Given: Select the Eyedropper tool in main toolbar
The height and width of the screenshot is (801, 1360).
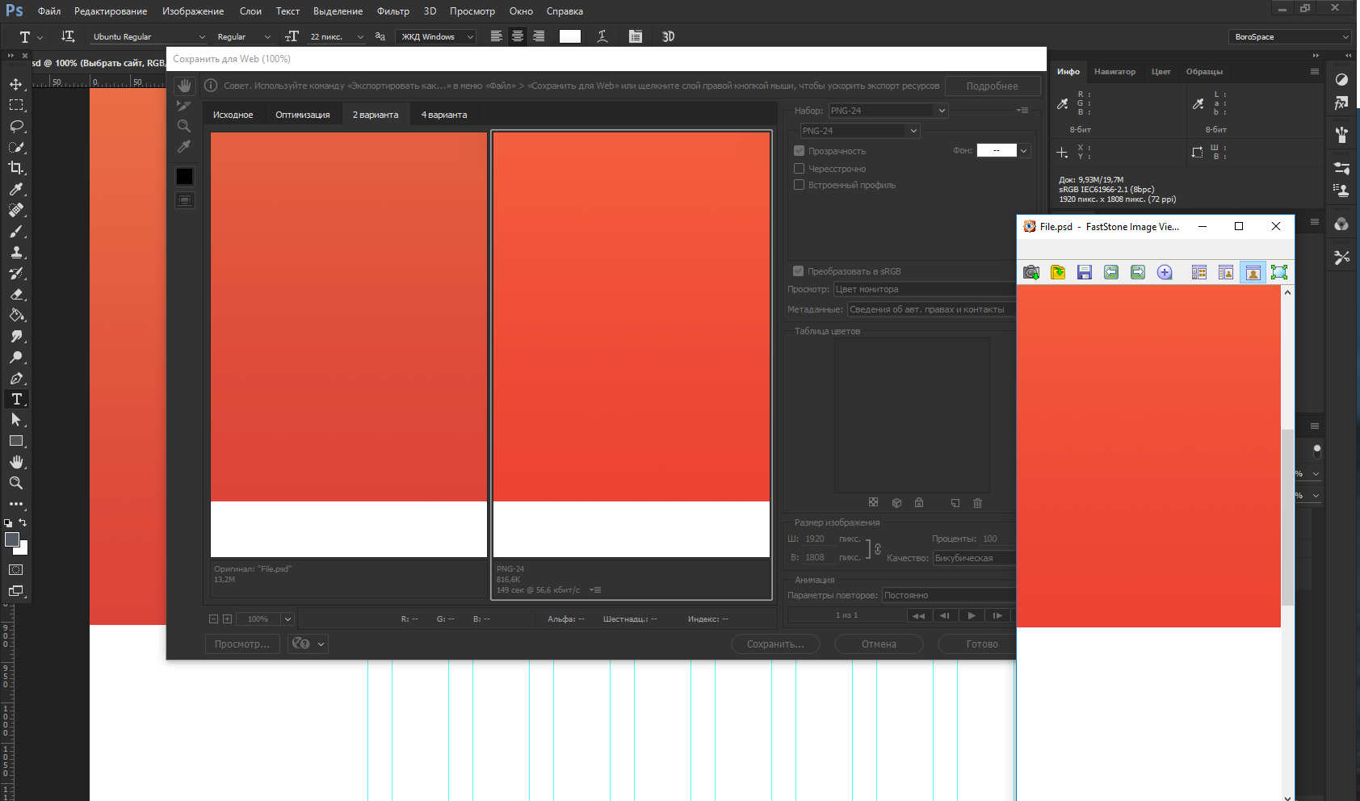Looking at the screenshot, I should click(x=16, y=189).
